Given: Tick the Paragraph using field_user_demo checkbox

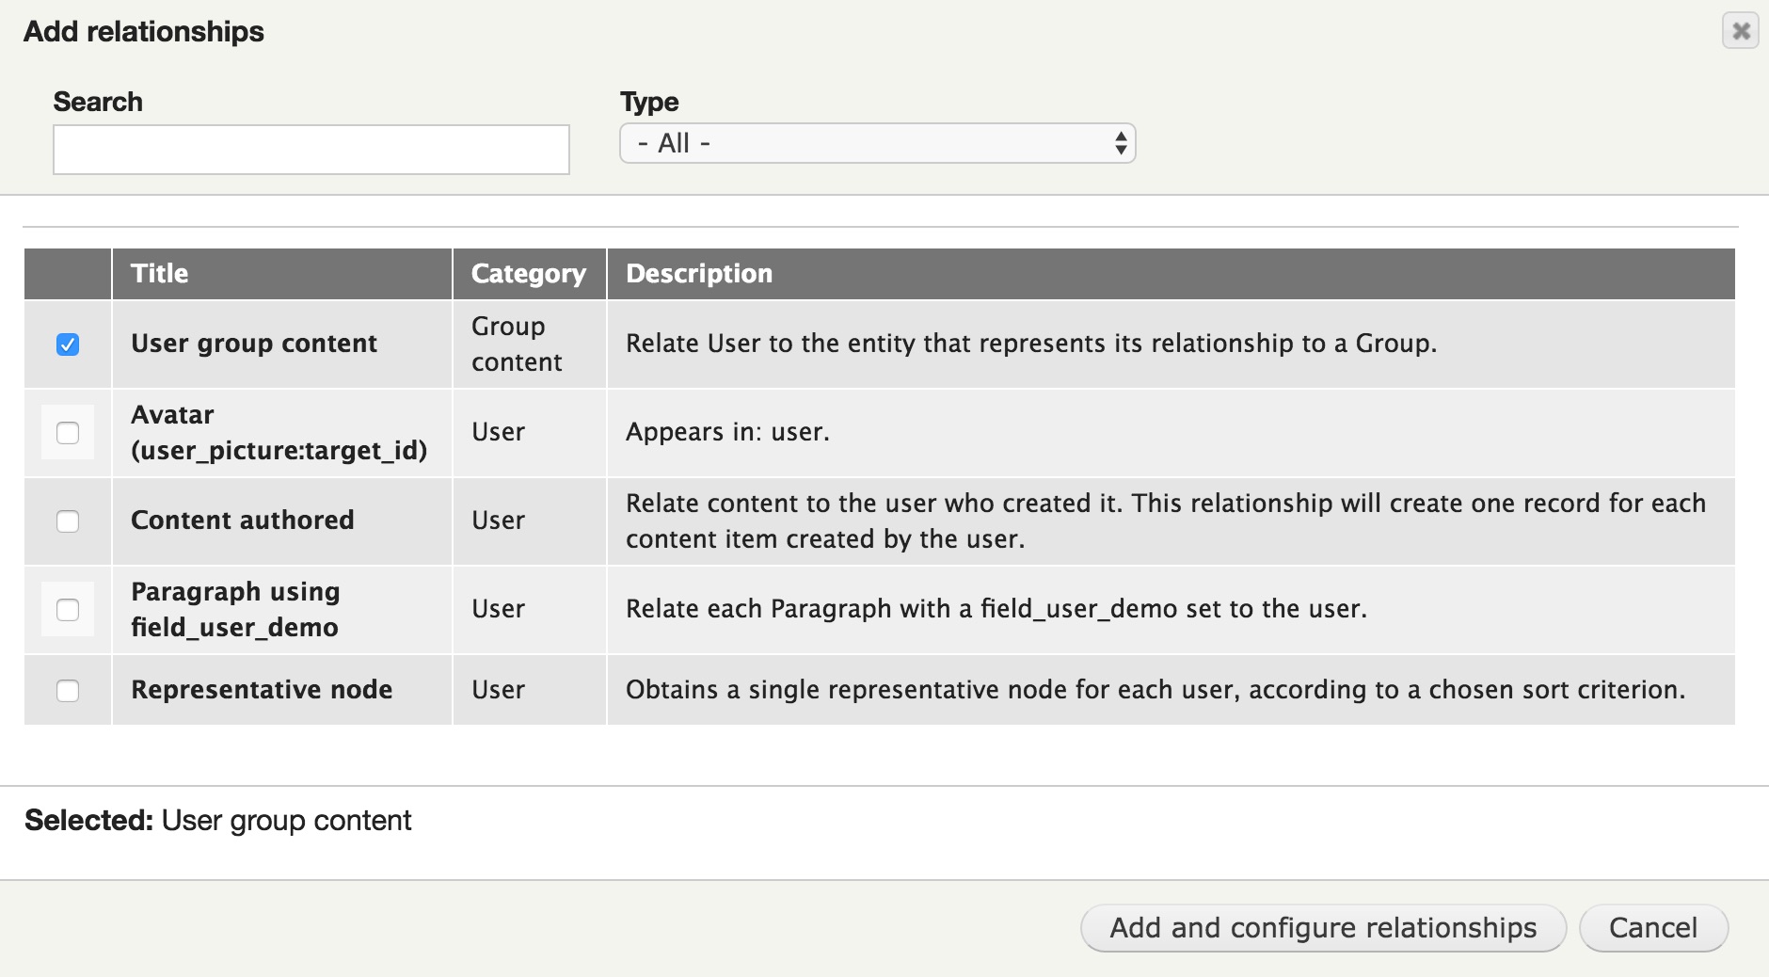Looking at the screenshot, I should point(68,610).
